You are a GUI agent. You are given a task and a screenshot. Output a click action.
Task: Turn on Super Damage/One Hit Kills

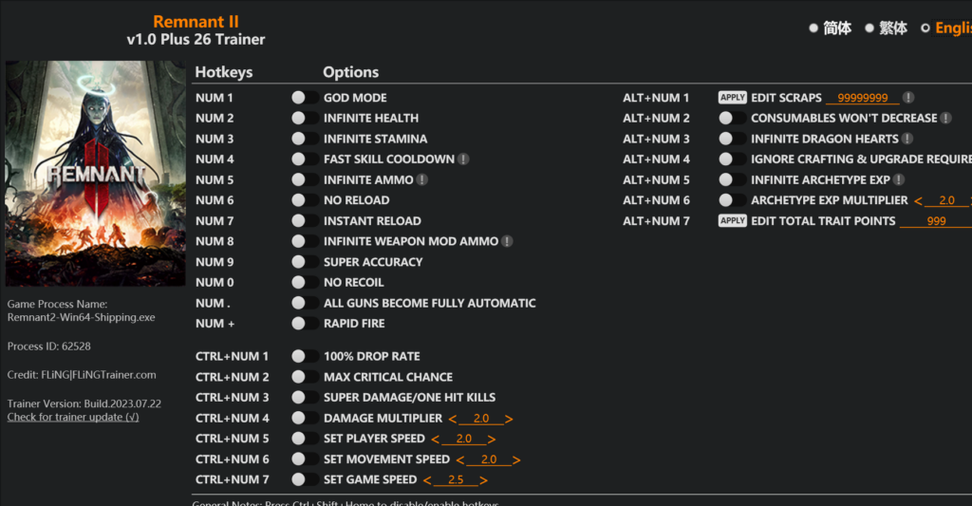305,398
